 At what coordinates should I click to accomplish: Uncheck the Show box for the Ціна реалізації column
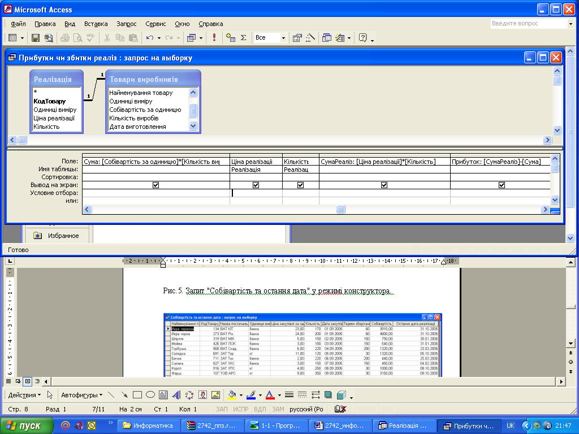(256, 185)
